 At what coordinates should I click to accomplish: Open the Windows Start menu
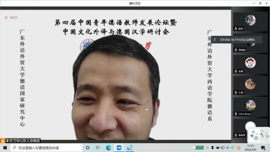[5, 148]
